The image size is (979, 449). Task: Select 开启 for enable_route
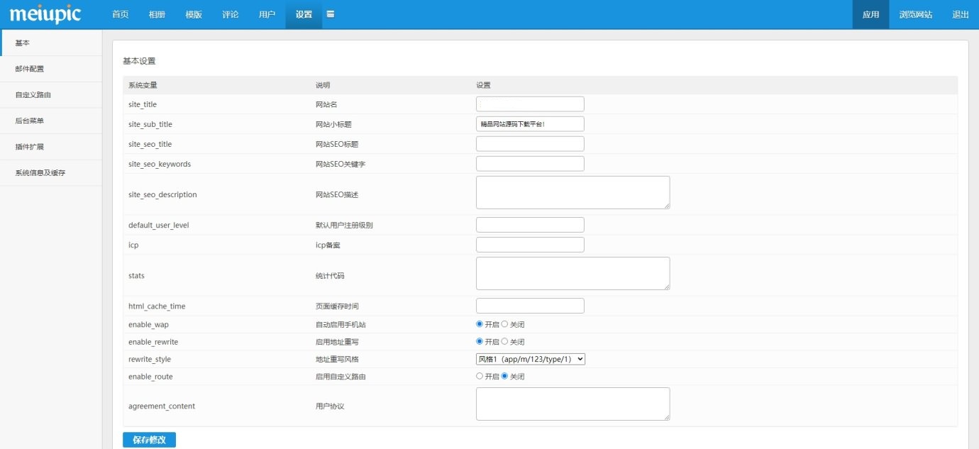480,376
